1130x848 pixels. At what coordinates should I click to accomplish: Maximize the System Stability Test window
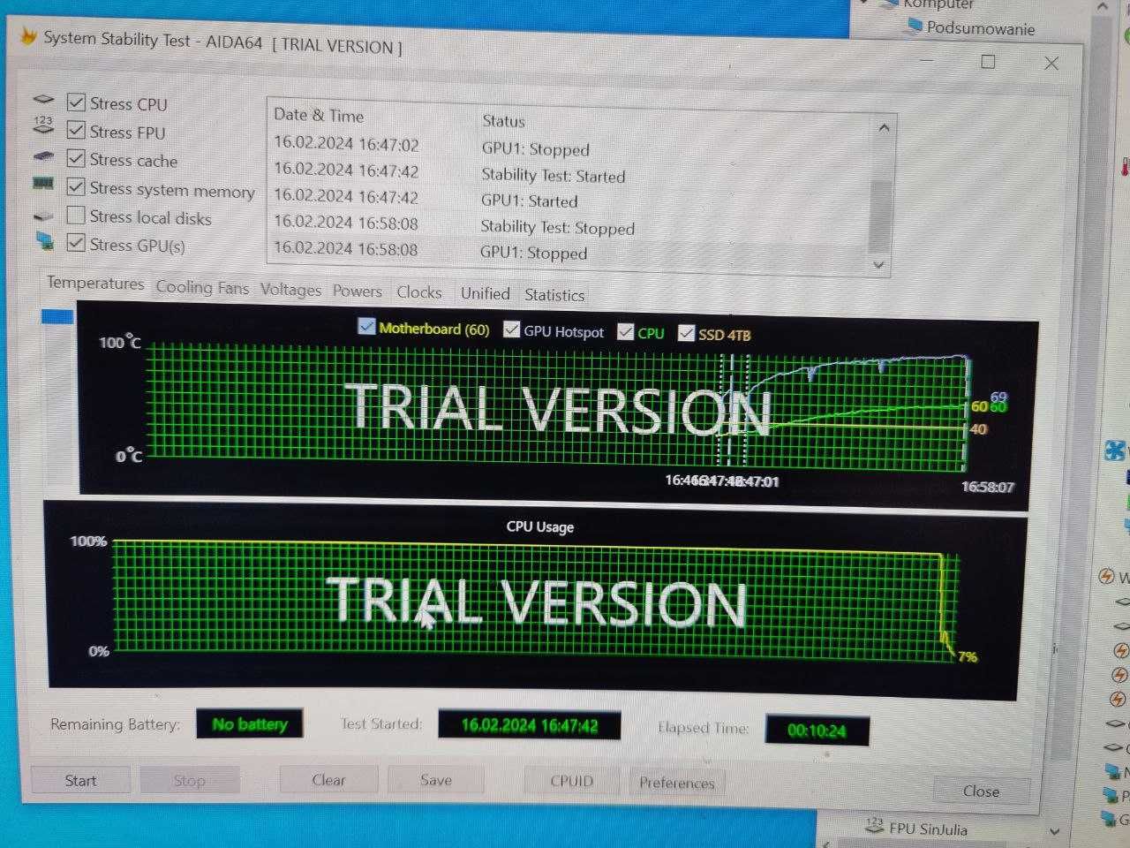[988, 61]
